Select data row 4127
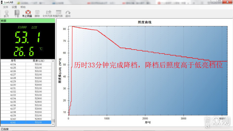Image resolution: width=233 pixels, height=131 pixels. (26, 75)
